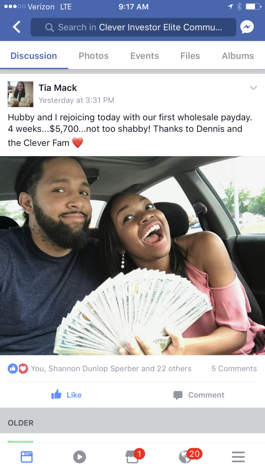View the 5 Comments link
Screen dimensions: 265x471
(x=234, y=368)
